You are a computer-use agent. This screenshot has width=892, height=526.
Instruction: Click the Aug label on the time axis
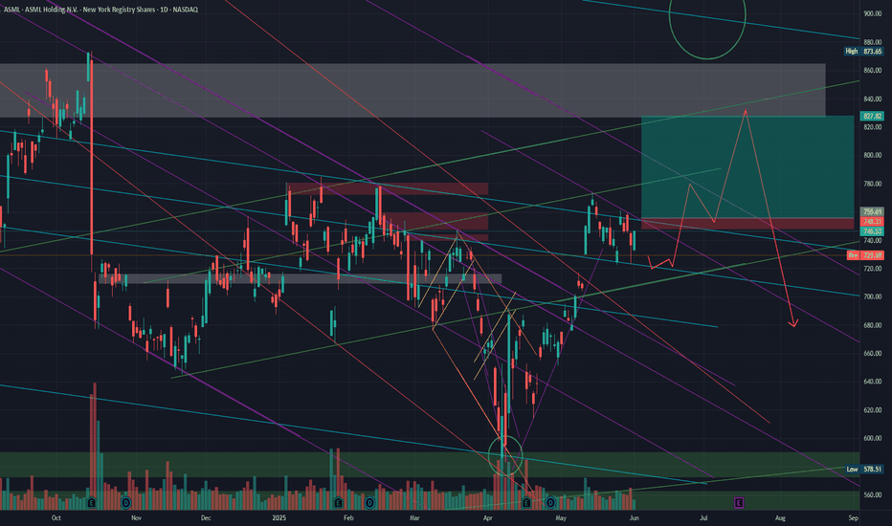click(x=781, y=518)
